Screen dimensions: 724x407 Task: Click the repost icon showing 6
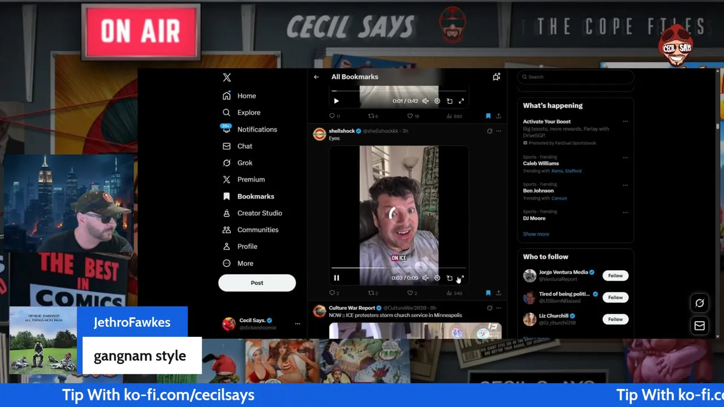(373, 116)
